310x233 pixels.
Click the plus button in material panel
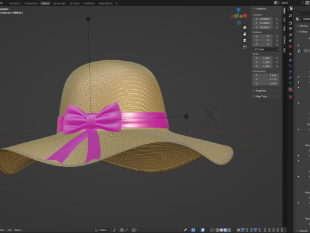(305, 50)
